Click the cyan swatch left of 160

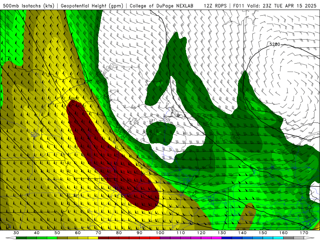[278, 238]
